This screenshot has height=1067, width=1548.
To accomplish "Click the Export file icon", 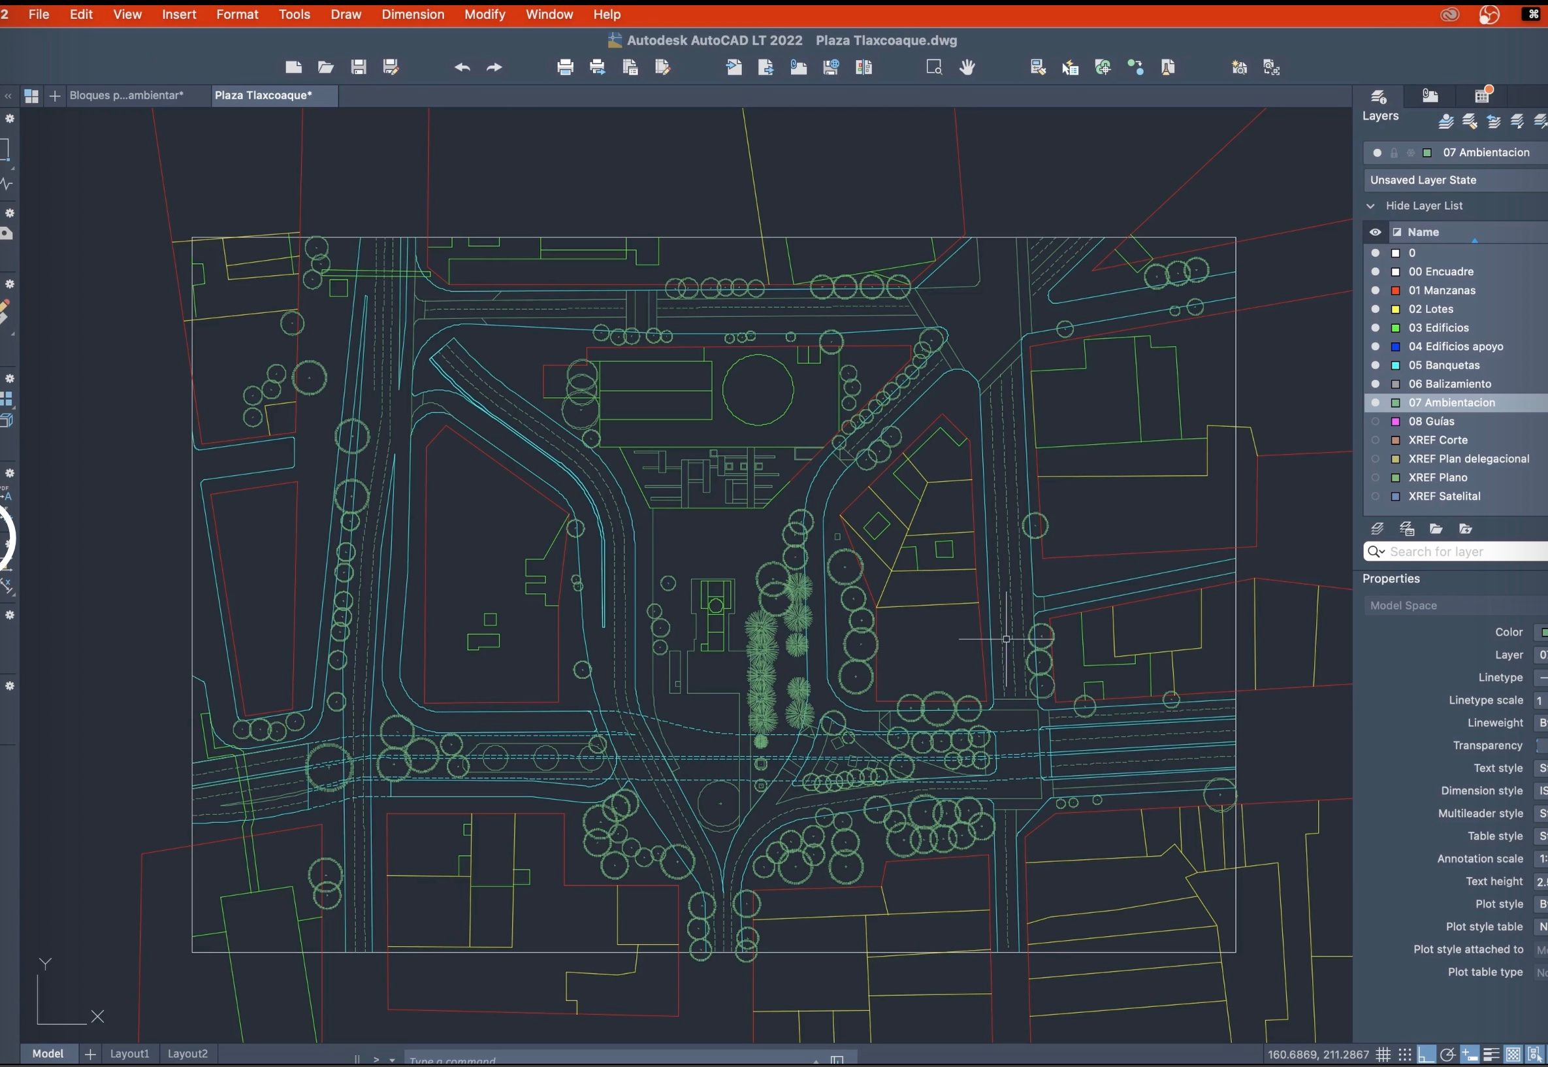I will (x=766, y=67).
